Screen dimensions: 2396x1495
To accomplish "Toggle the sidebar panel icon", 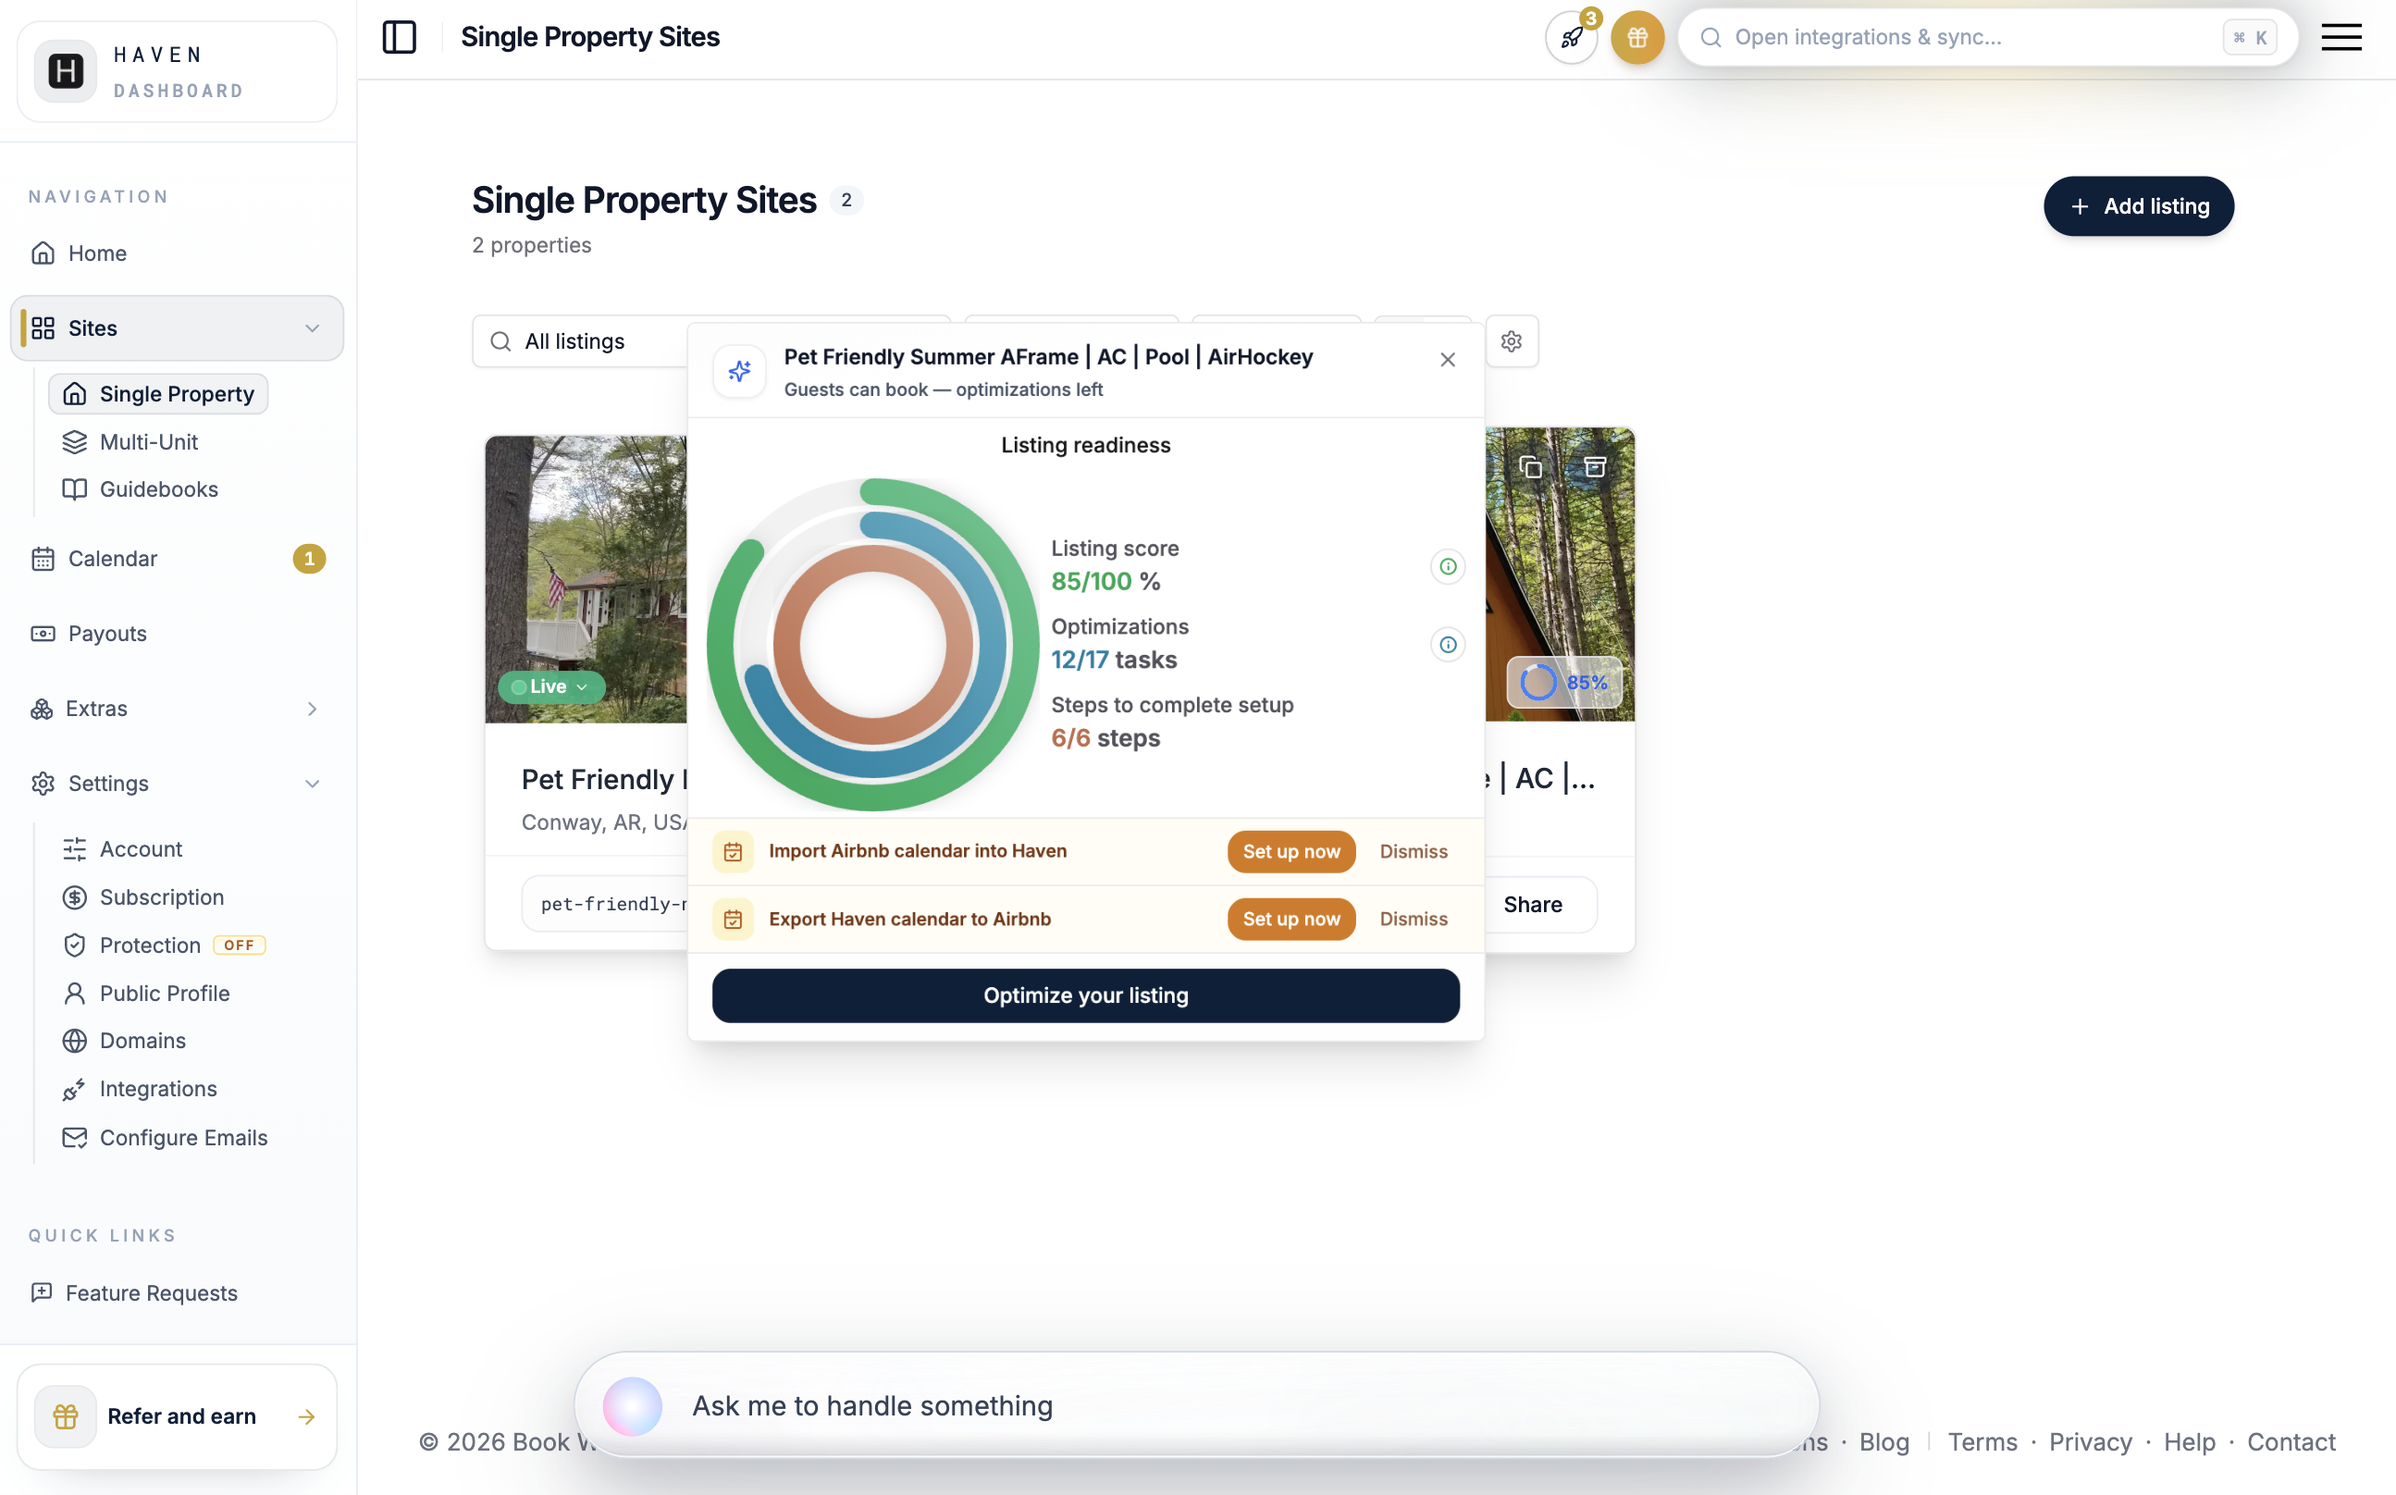I will 400,38.
